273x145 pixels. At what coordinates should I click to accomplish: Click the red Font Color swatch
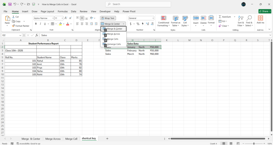(68, 24)
